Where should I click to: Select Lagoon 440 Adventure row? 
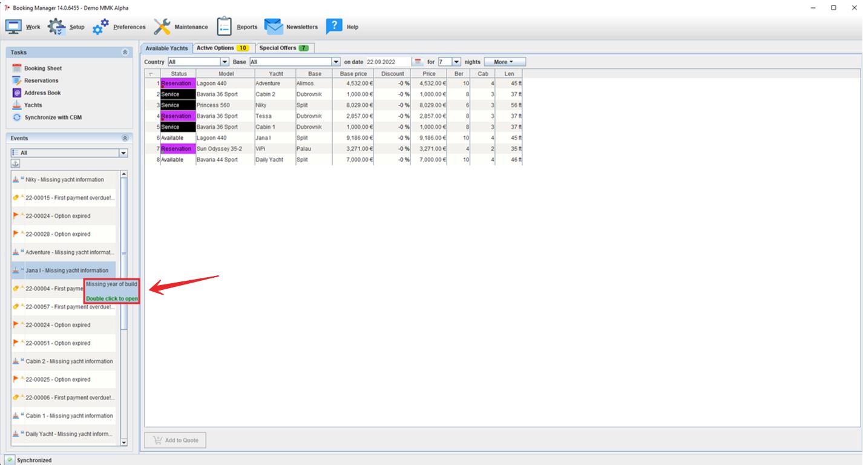click(333, 84)
